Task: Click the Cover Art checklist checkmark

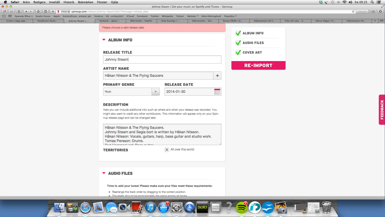Action: tap(238, 52)
